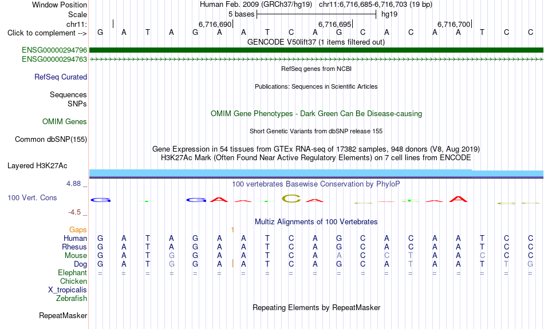Select the RepeatMasker track label
The width and height of the screenshot is (544, 329).
click(63, 315)
